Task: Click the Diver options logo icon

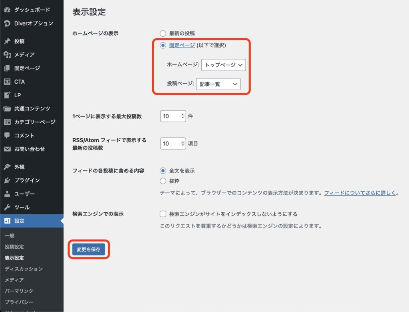Action: (7, 23)
